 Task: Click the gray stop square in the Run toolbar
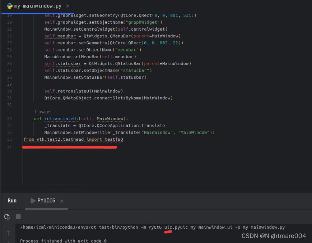(18, 217)
